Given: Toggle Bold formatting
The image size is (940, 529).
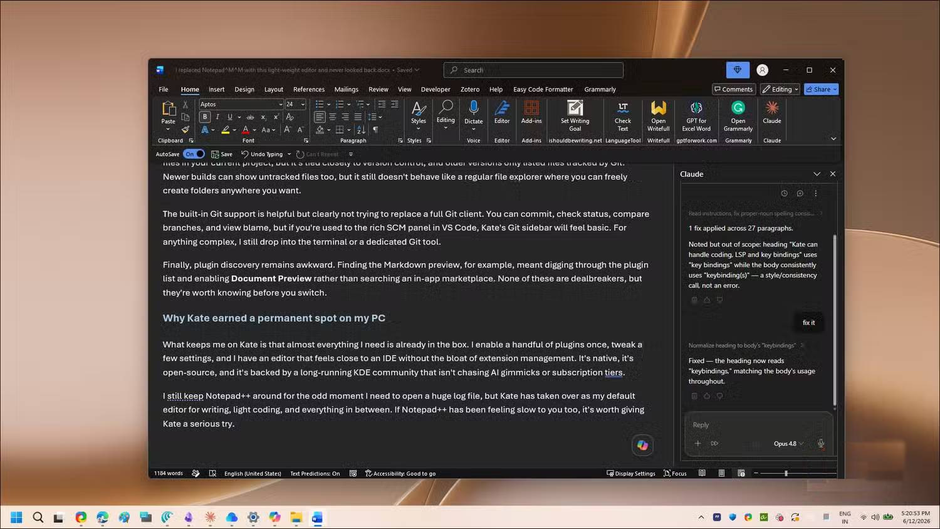Looking at the screenshot, I should pos(205,117).
